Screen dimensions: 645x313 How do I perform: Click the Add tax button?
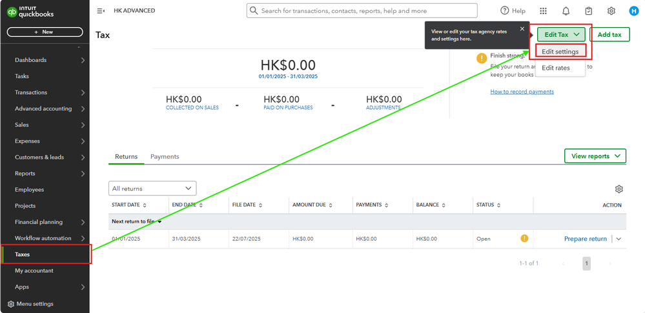pos(609,35)
